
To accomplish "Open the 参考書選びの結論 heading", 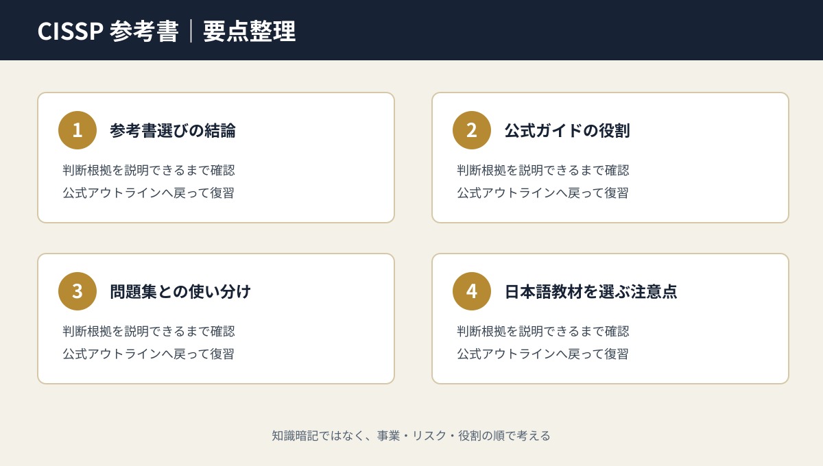I will (173, 130).
